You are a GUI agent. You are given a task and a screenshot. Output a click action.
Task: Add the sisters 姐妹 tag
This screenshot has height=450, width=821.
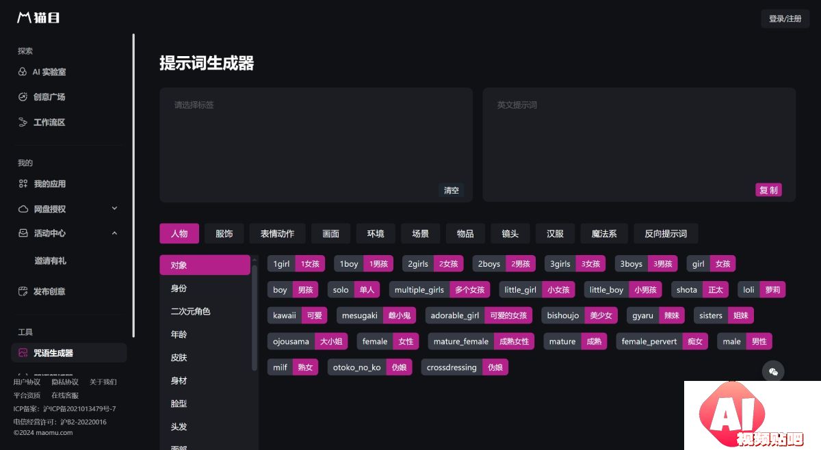point(724,315)
